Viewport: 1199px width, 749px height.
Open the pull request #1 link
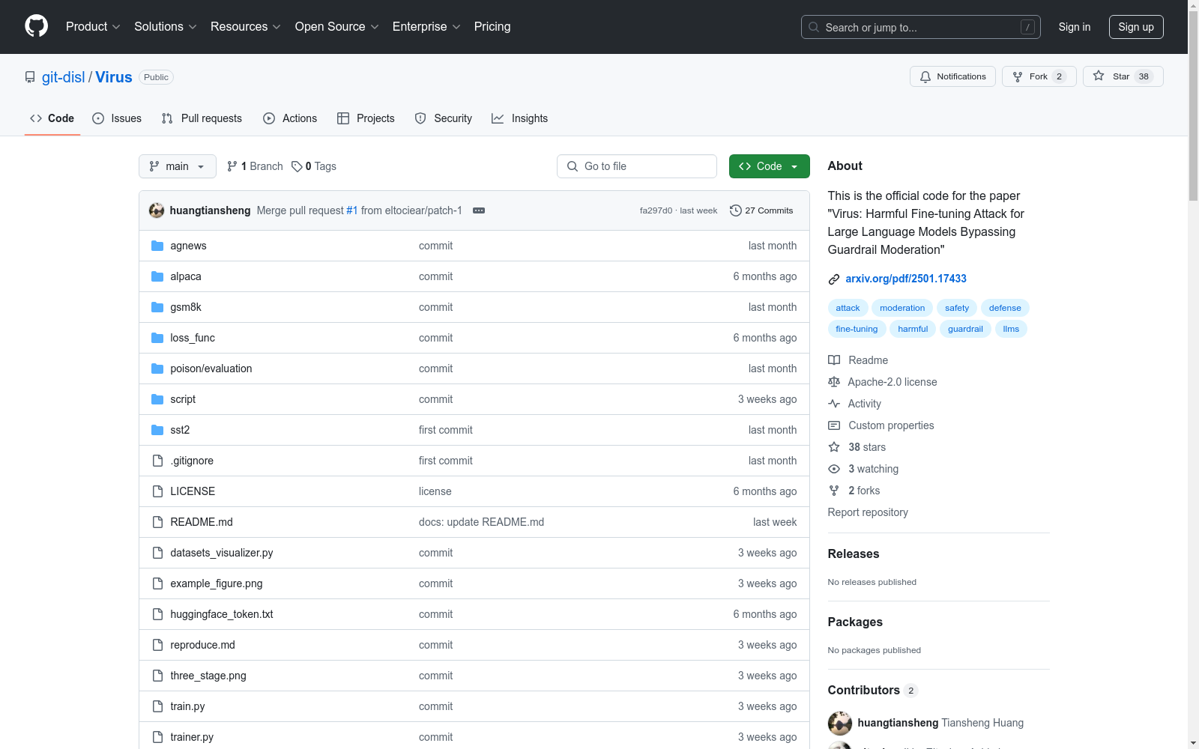[x=352, y=210]
